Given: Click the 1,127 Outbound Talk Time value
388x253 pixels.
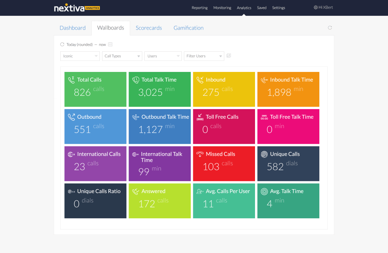Looking at the screenshot, I should (x=150, y=129).
